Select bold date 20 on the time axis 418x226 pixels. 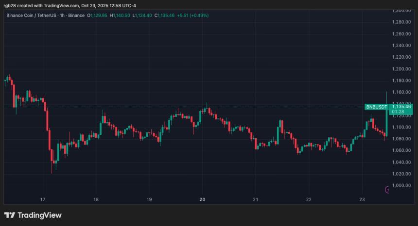202,199
